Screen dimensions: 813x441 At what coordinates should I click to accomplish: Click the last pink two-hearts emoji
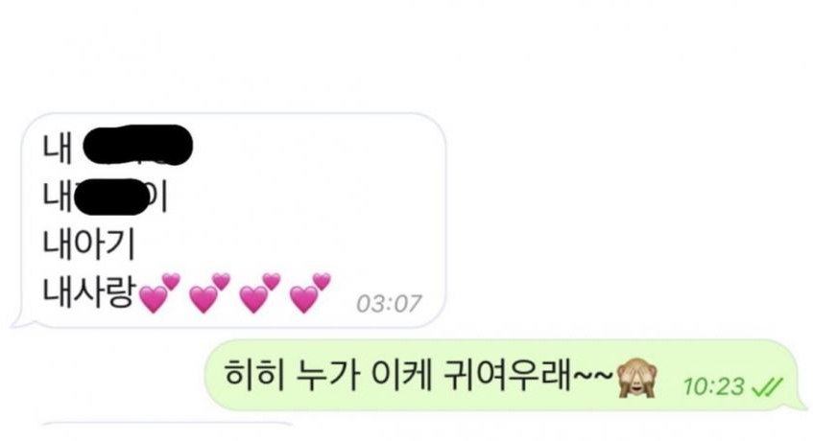(x=309, y=293)
